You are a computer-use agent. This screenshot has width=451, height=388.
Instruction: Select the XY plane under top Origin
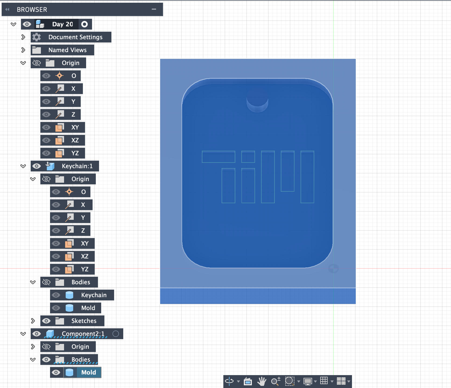point(75,127)
